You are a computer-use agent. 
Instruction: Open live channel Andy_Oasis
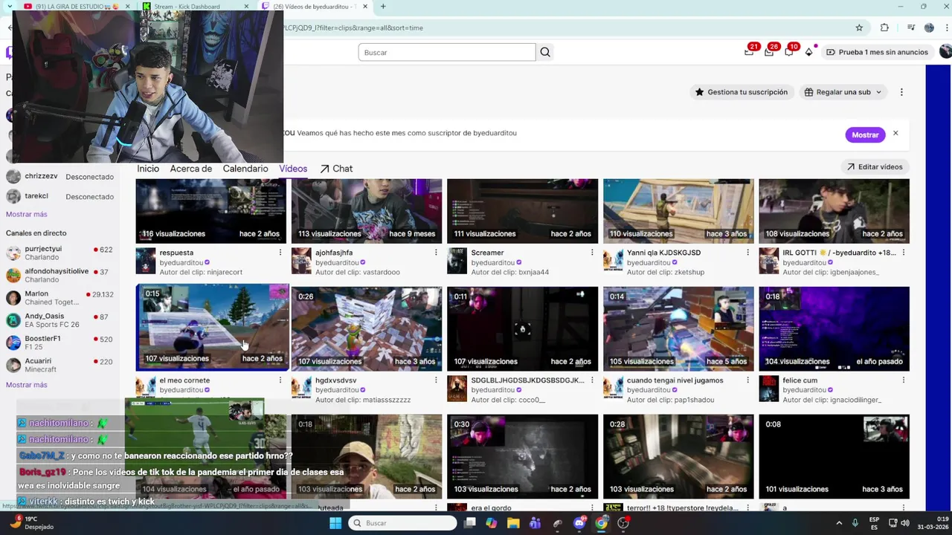(x=59, y=320)
